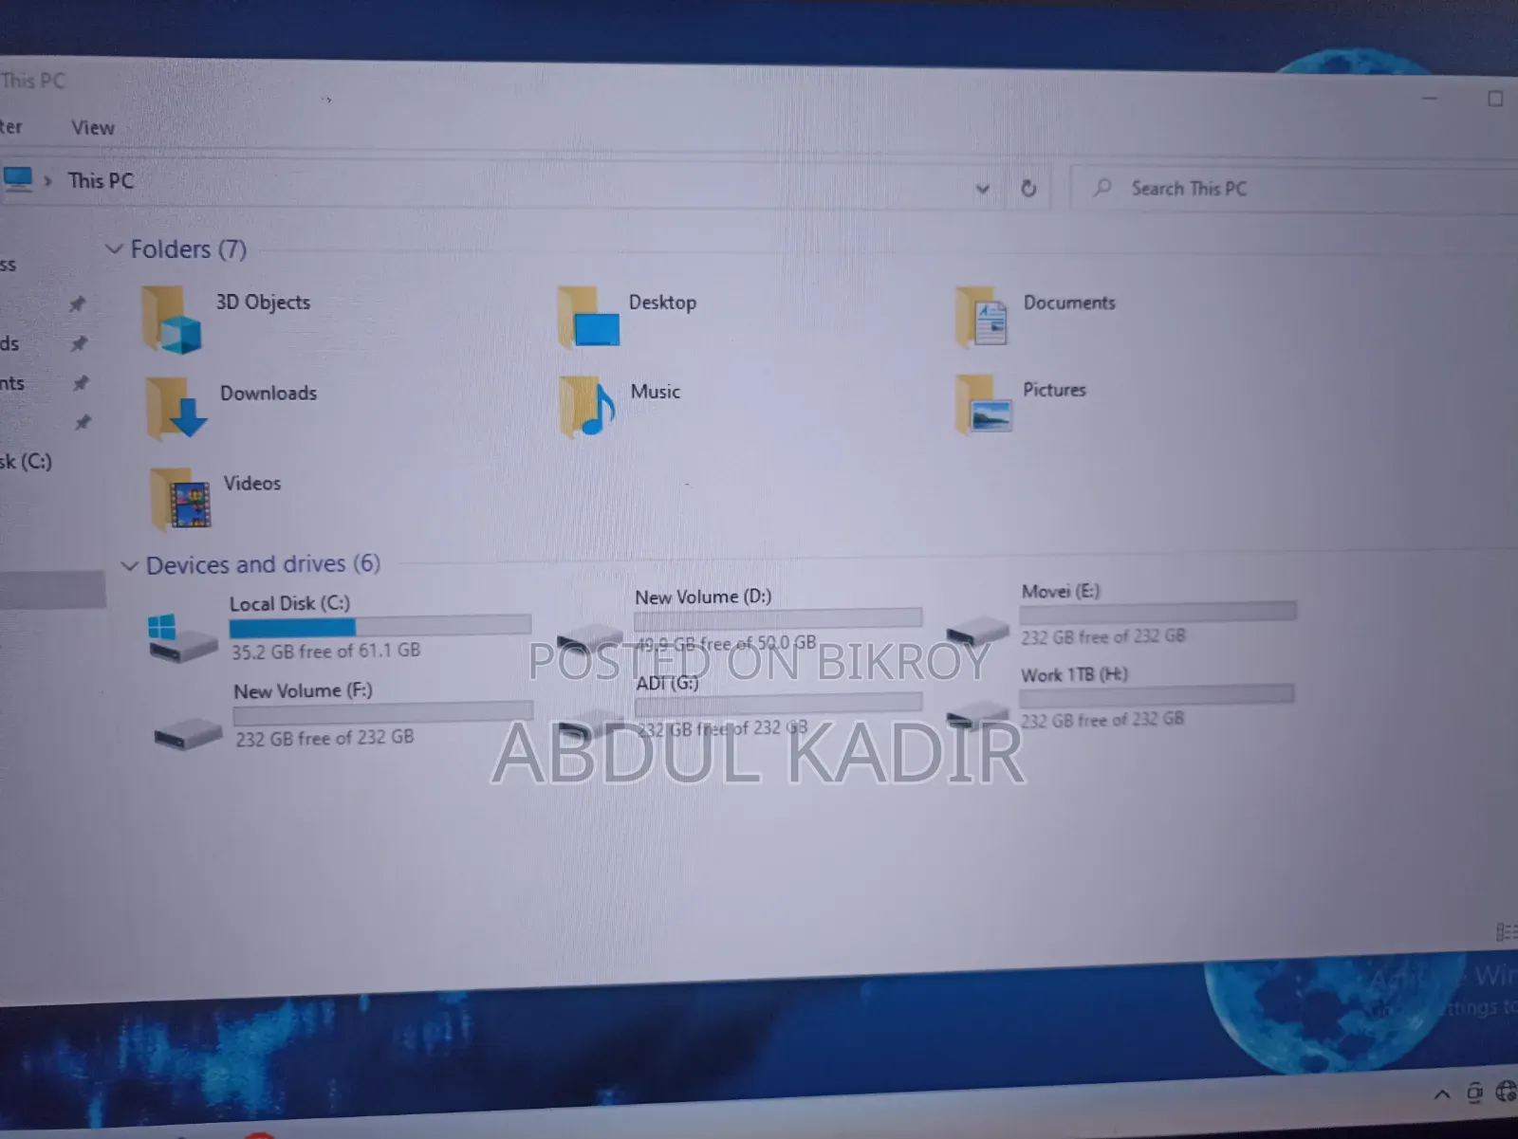Open the View ribbon tab
1518x1139 pixels.
pyautogui.click(x=93, y=127)
